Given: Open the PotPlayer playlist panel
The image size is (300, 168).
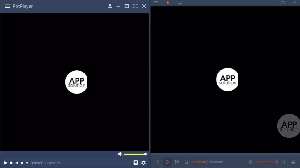Looking at the screenshot, I should [x=136, y=163].
